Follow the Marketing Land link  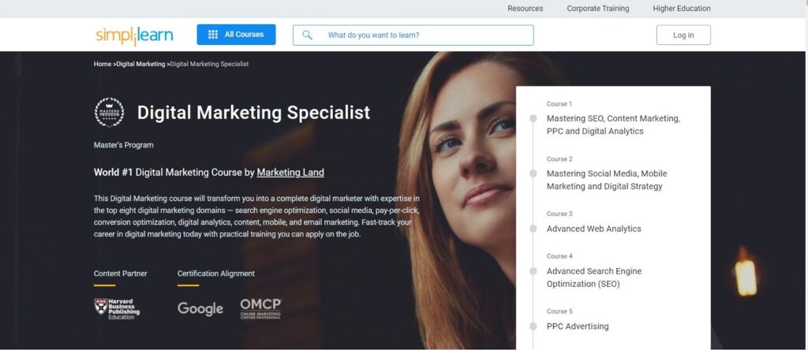click(x=290, y=173)
